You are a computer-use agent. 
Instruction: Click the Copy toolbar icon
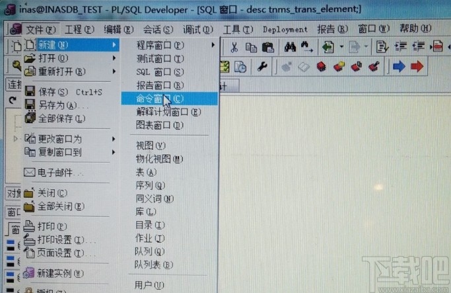(251, 47)
